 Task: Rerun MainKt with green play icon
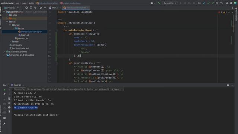[x=4, y=90]
